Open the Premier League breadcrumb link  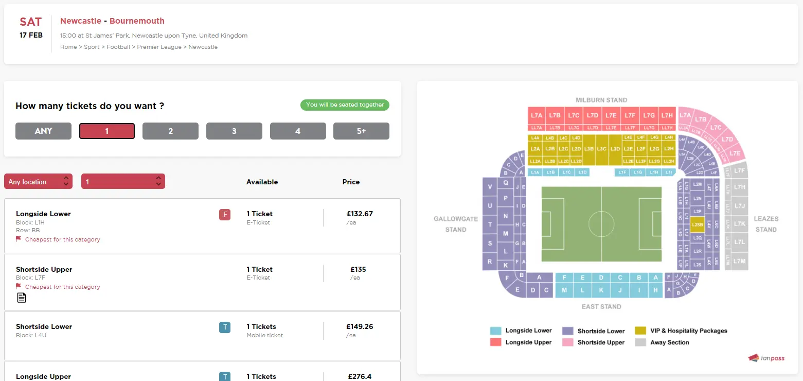tap(159, 47)
